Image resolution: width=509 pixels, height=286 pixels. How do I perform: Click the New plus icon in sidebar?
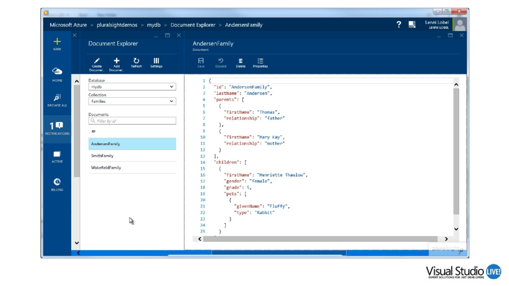pyautogui.click(x=57, y=42)
